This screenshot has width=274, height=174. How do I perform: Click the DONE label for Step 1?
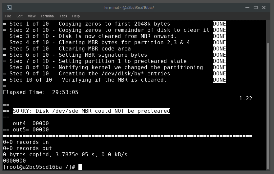220,24
